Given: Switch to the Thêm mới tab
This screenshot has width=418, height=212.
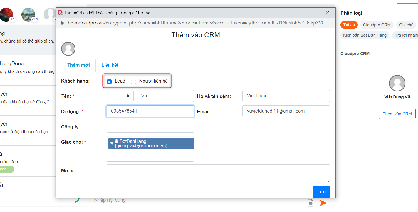Looking at the screenshot, I should (78, 65).
